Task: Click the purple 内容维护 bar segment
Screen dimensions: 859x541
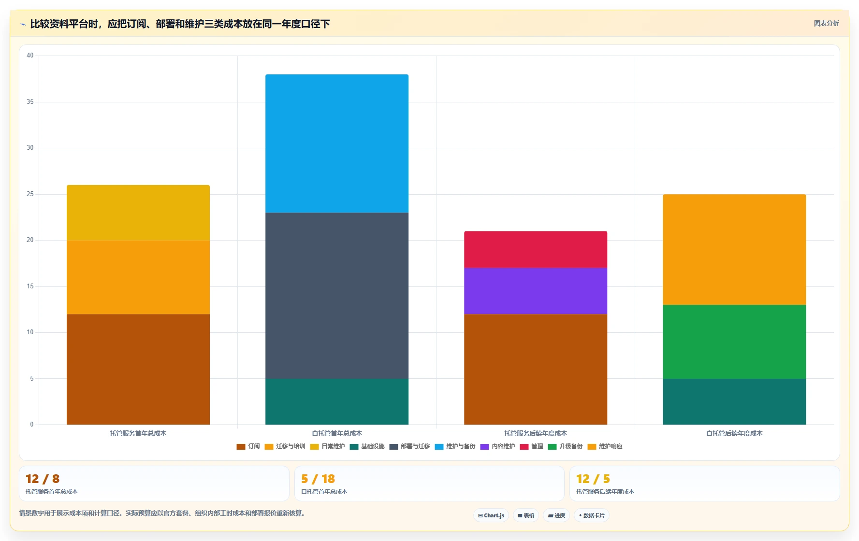Action: (x=536, y=291)
